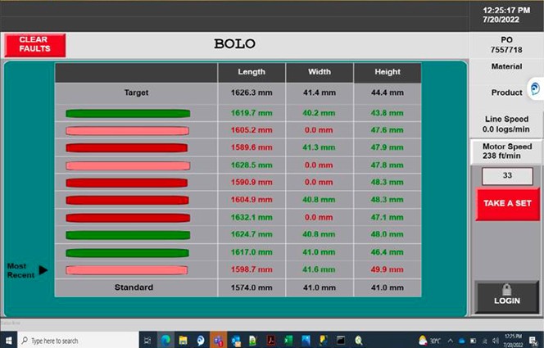Open File Explorer from the taskbar
Viewport: 544px width, 348px height.
click(x=183, y=340)
